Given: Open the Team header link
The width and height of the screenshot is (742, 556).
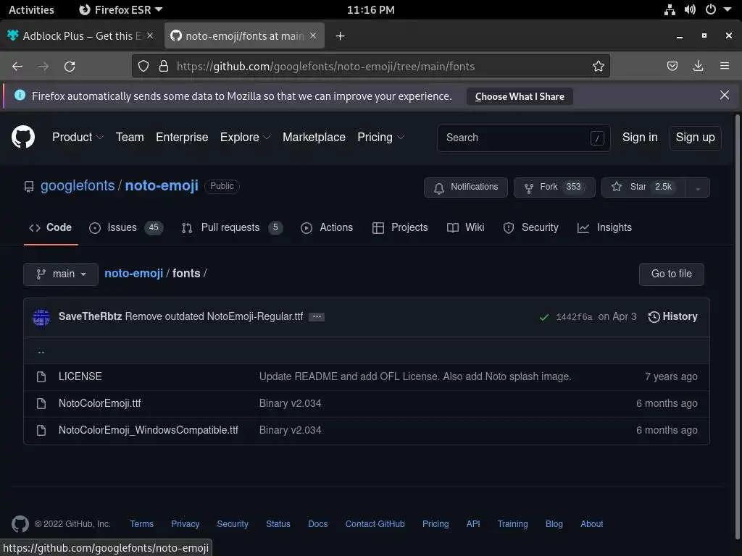Looking at the screenshot, I should [x=130, y=137].
